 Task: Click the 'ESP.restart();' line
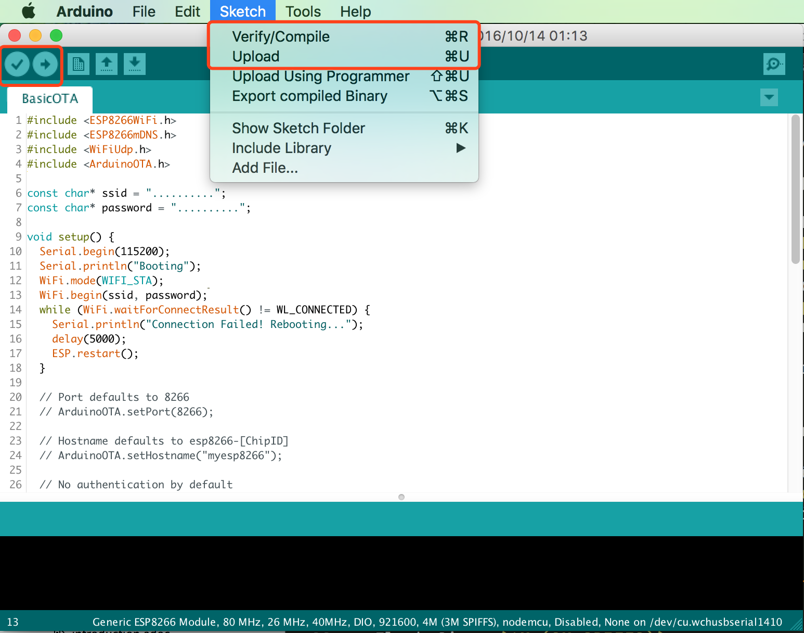(95, 353)
